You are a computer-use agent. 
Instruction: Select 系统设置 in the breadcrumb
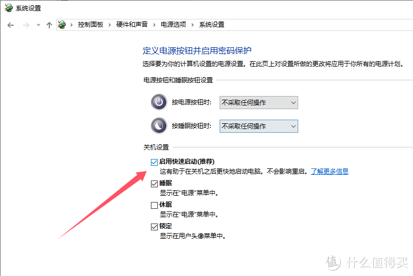coord(212,25)
